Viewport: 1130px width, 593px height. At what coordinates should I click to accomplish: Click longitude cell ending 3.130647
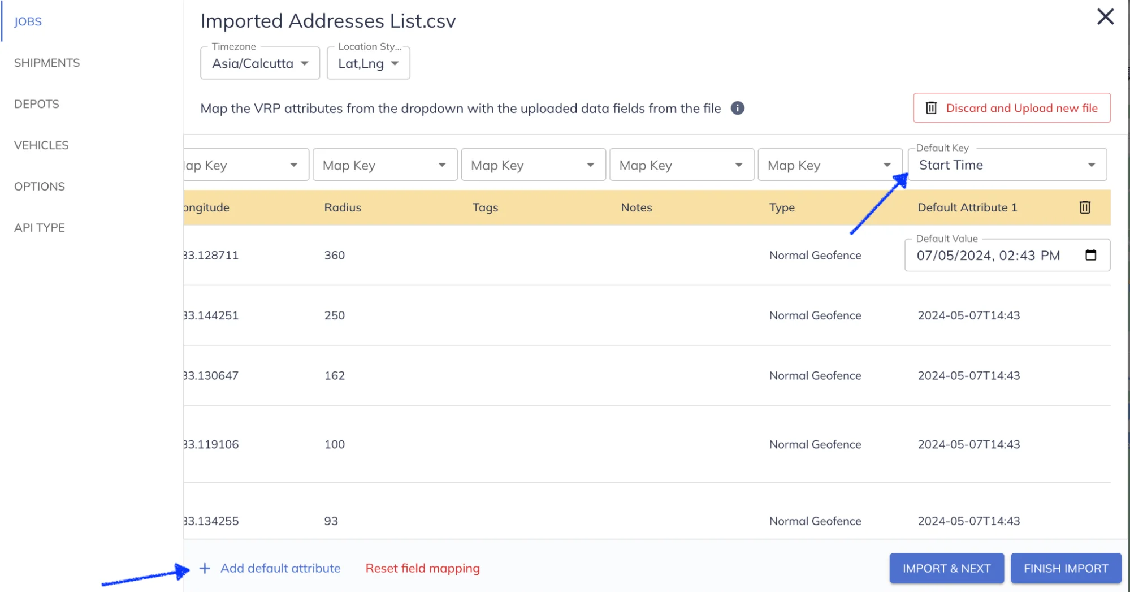211,375
